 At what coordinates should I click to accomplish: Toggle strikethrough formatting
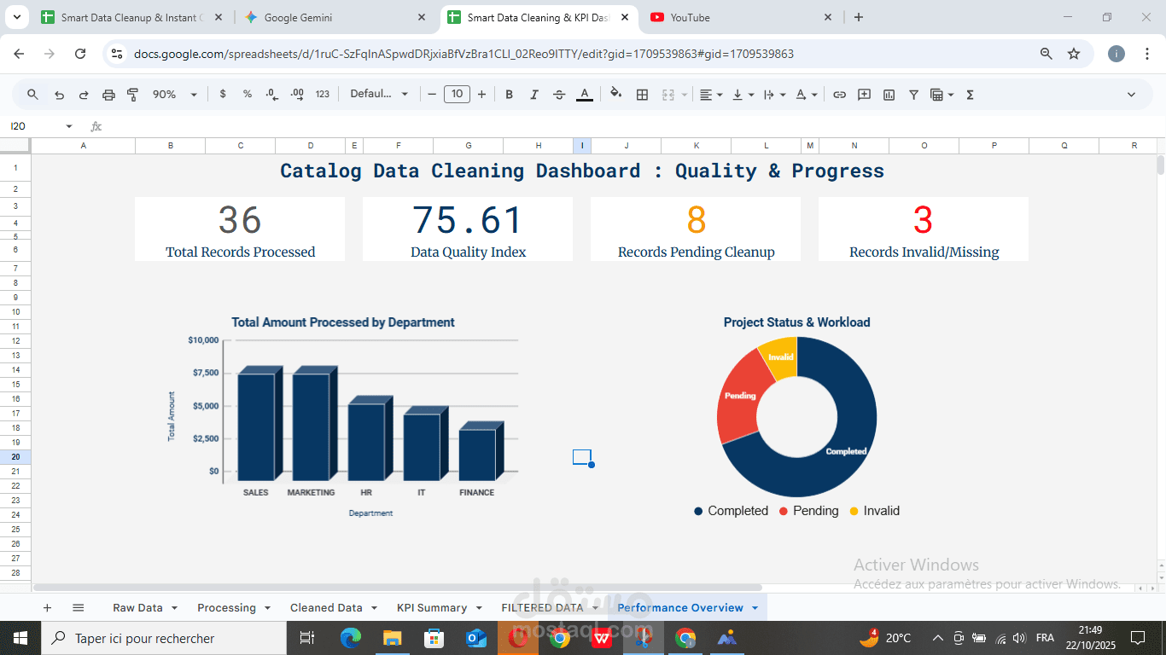[x=559, y=95]
